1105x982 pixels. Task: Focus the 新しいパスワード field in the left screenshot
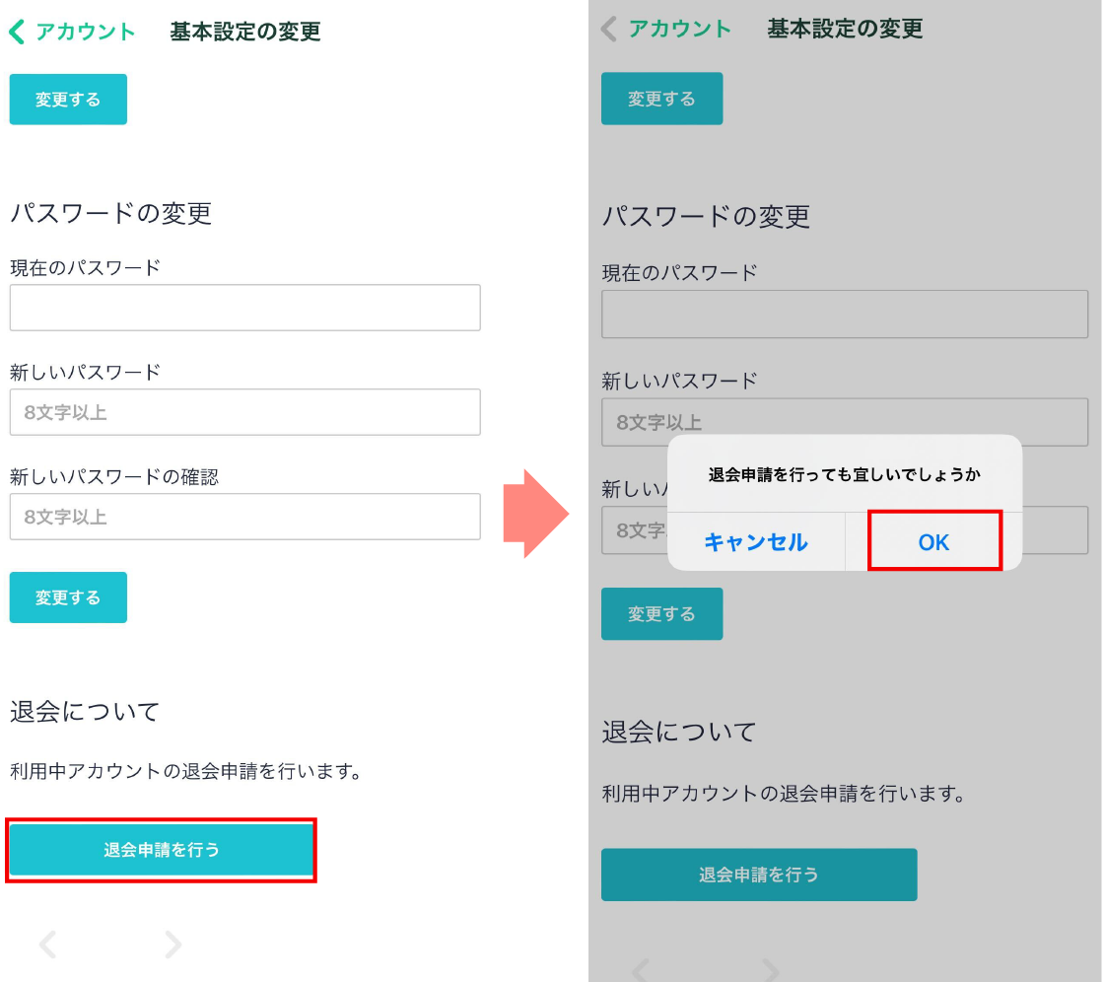point(244,412)
